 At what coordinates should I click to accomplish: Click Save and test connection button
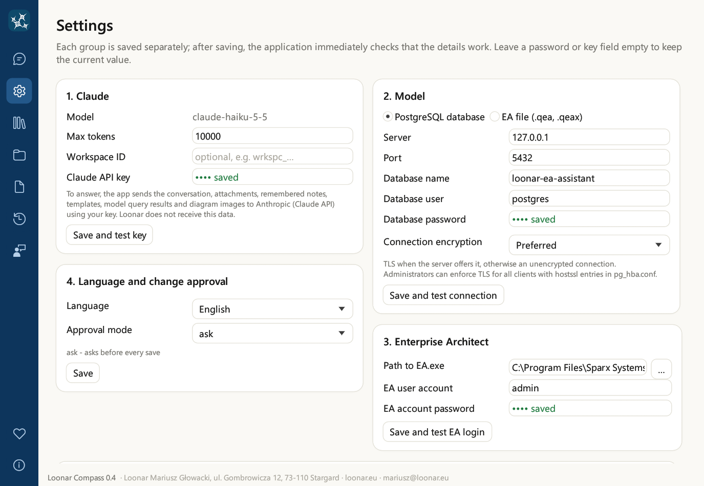[443, 295]
